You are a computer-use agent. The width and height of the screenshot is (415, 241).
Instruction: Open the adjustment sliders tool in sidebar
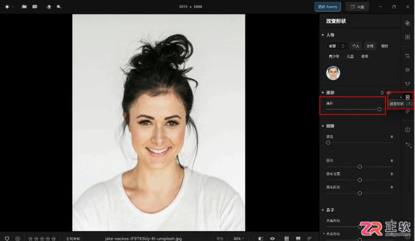(x=407, y=70)
